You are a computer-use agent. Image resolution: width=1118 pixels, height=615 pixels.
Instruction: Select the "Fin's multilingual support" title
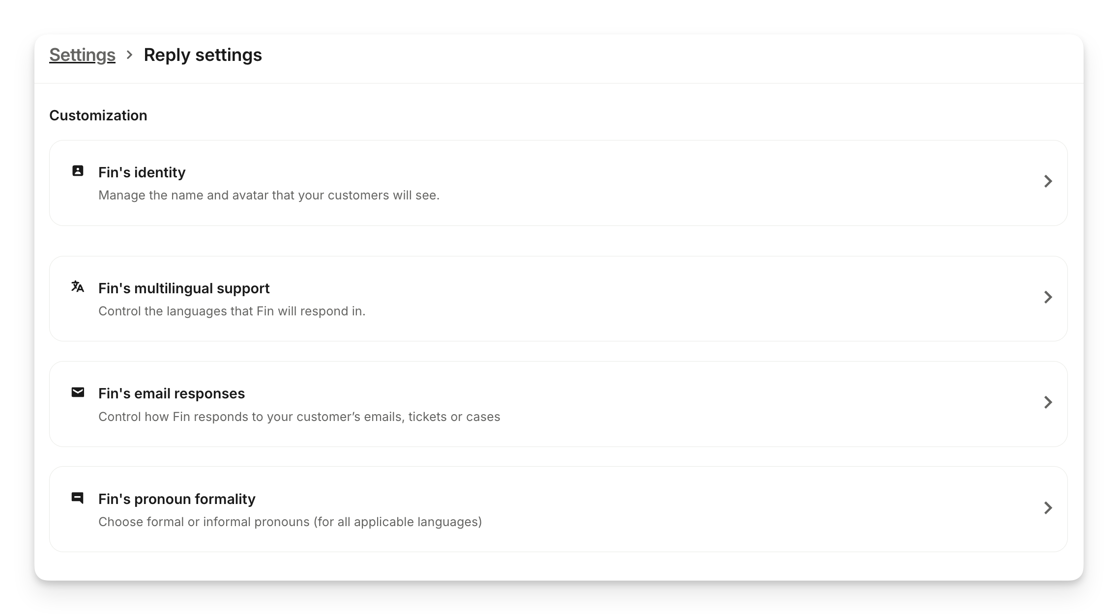(184, 288)
